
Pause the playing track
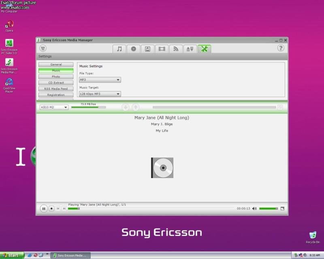[44, 208]
